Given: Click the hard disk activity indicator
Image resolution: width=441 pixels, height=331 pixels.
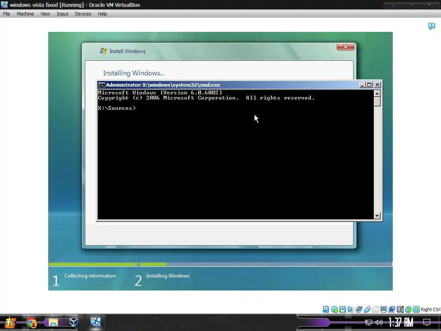Looking at the screenshot, I should click(x=326, y=309).
